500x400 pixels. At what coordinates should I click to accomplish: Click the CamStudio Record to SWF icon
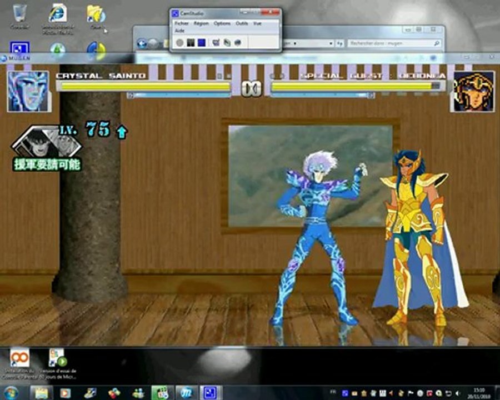238,42
